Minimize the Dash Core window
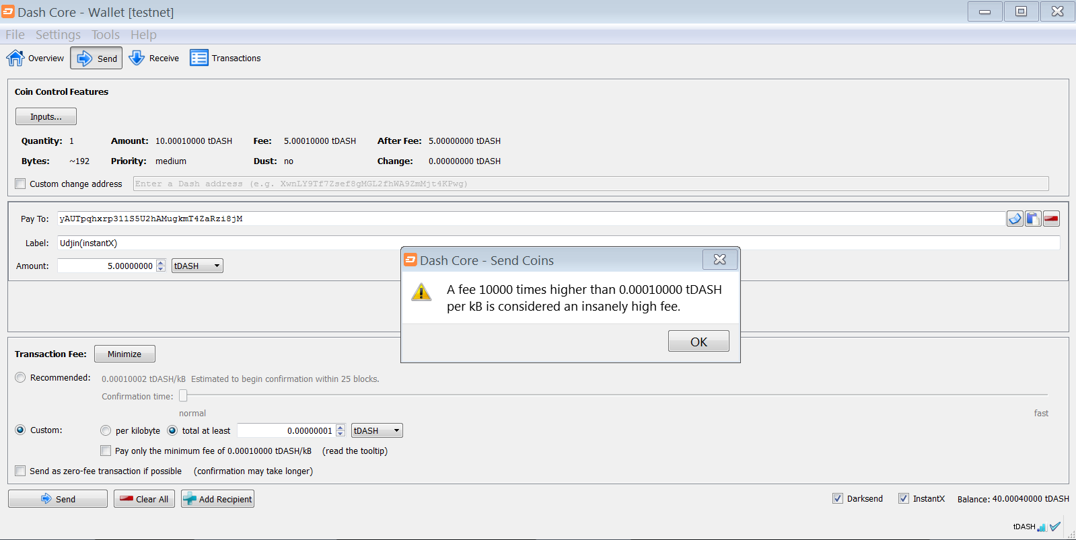This screenshot has width=1076, height=540. pyautogui.click(x=985, y=11)
